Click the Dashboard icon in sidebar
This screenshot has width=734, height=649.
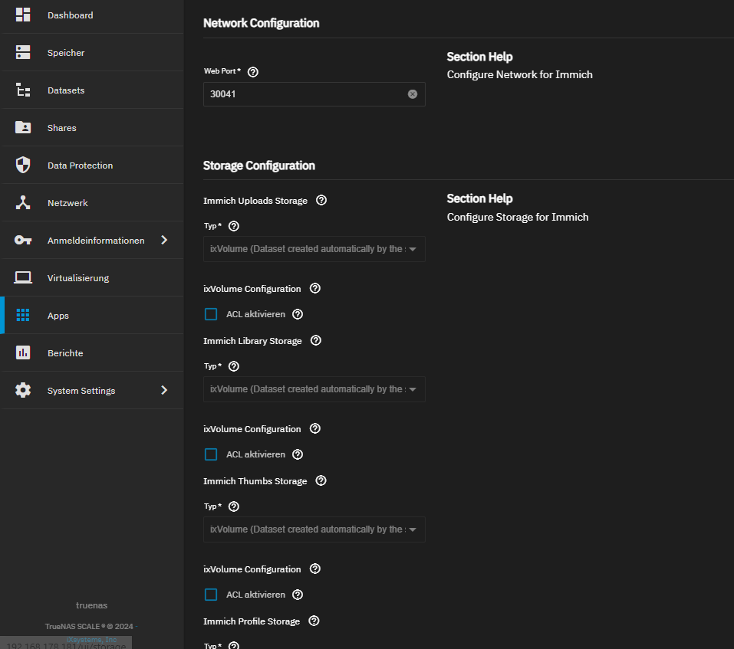23,15
